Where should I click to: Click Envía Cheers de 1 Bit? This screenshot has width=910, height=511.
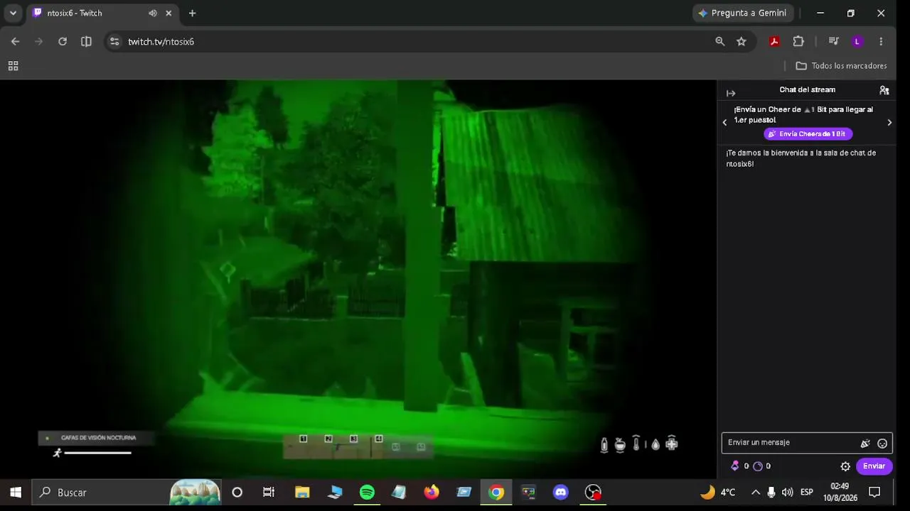click(808, 133)
